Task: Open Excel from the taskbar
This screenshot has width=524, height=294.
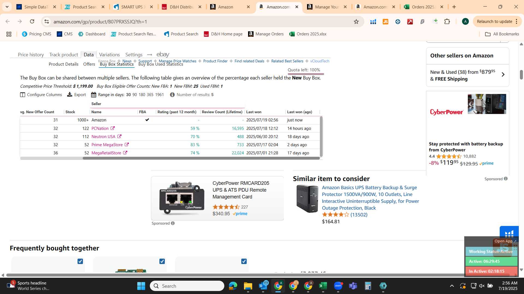Action: point(323,286)
